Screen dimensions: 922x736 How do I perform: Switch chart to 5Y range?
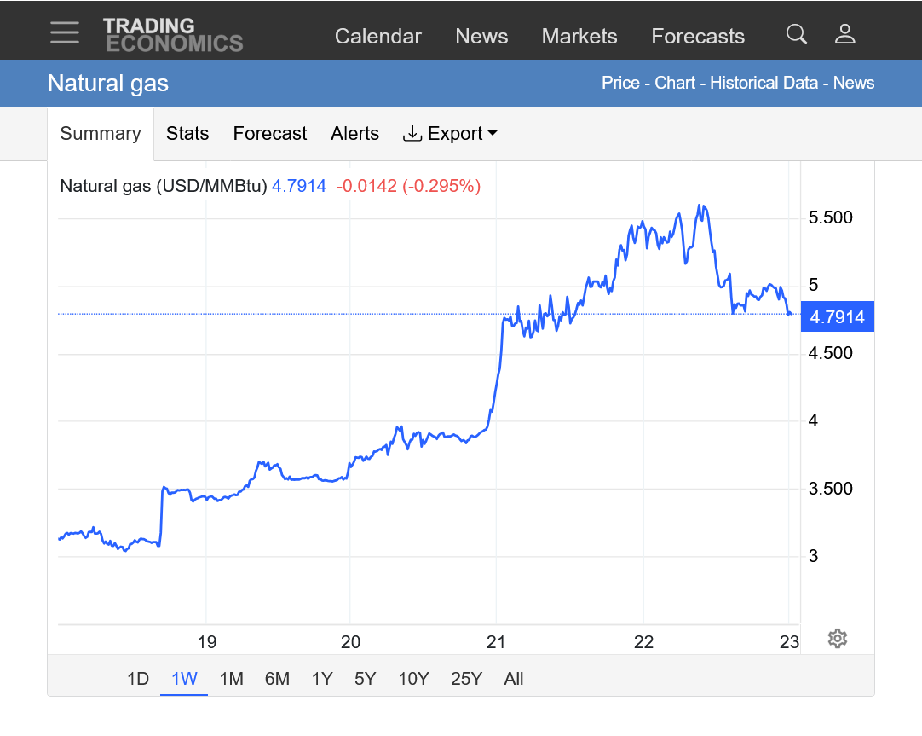click(365, 679)
